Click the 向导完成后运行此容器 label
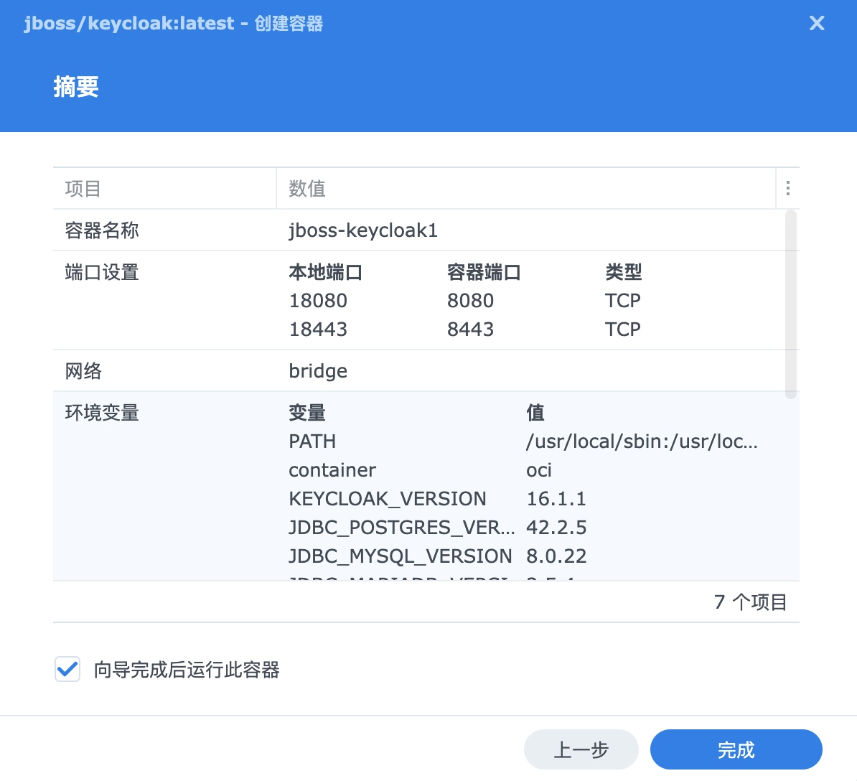This screenshot has height=781, width=857. [187, 670]
